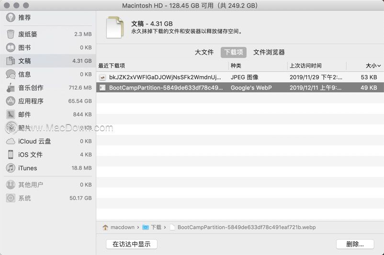
Task: Select 音乐创作 label in the sidebar
Action: click(x=31, y=88)
